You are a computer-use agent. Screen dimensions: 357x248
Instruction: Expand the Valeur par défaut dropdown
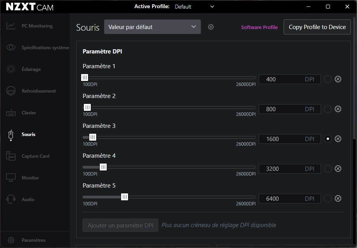pos(152,27)
